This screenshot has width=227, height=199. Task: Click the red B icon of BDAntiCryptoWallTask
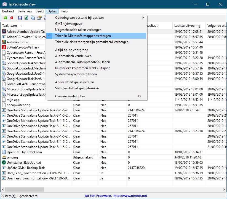(4, 47)
